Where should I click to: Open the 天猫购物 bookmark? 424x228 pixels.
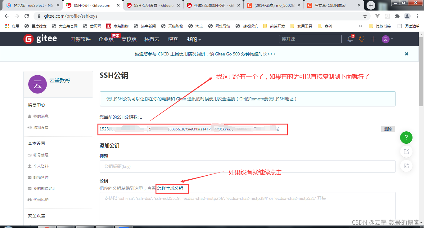(172, 26)
